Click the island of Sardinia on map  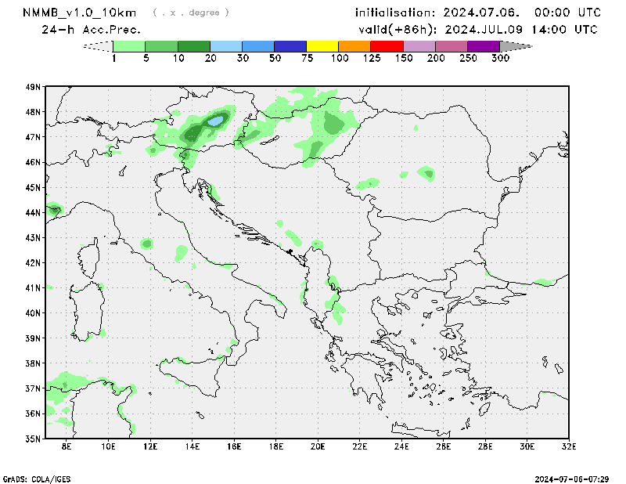pyautogui.click(x=86, y=302)
